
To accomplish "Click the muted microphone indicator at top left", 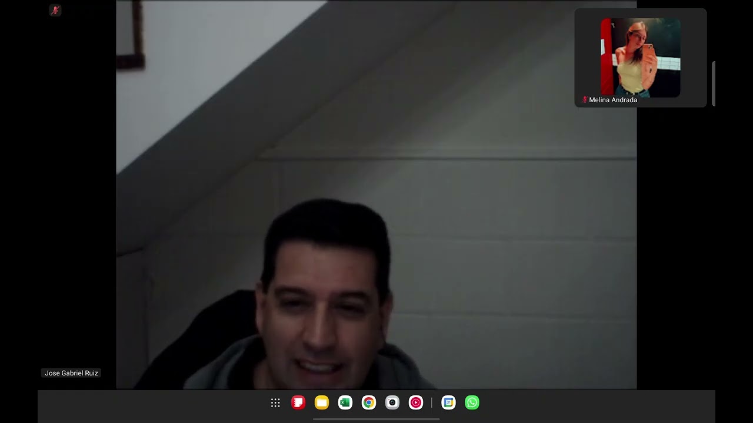I will pyautogui.click(x=55, y=10).
